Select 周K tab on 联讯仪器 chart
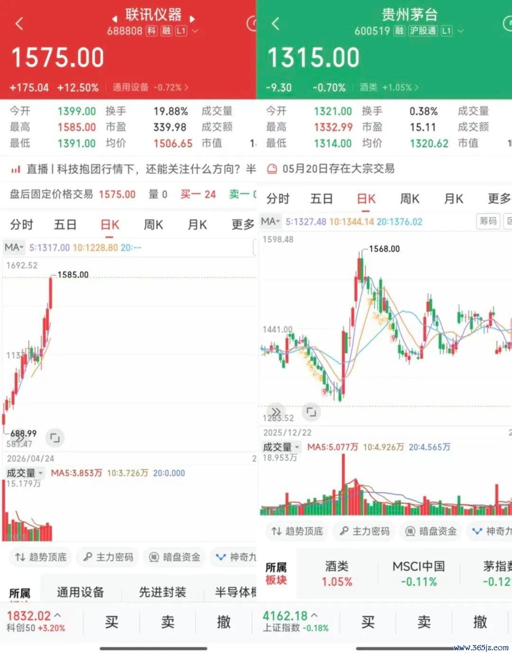The image size is (512, 655). pos(154,224)
